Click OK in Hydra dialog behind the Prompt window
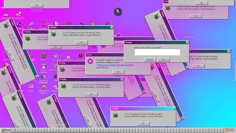The width and height of the screenshot is (236, 133). point(198,66)
